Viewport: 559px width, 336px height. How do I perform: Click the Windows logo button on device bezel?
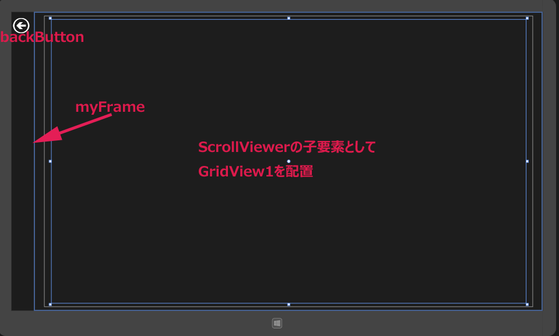(277, 323)
